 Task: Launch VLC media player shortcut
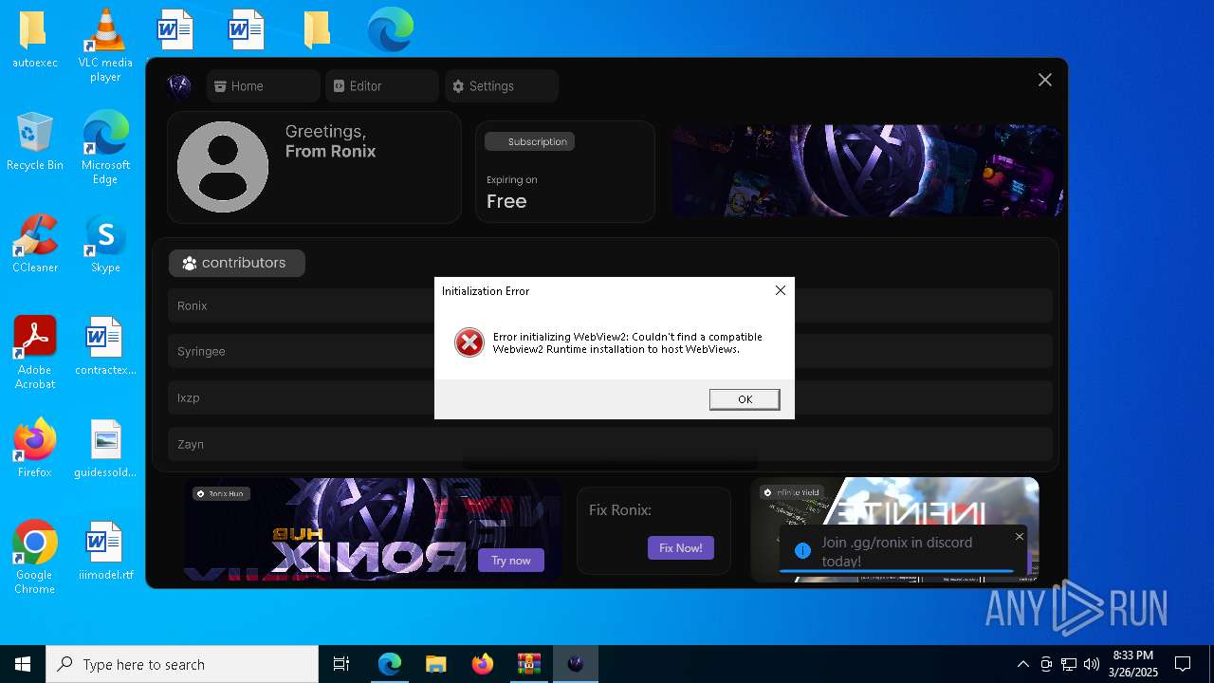105,45
